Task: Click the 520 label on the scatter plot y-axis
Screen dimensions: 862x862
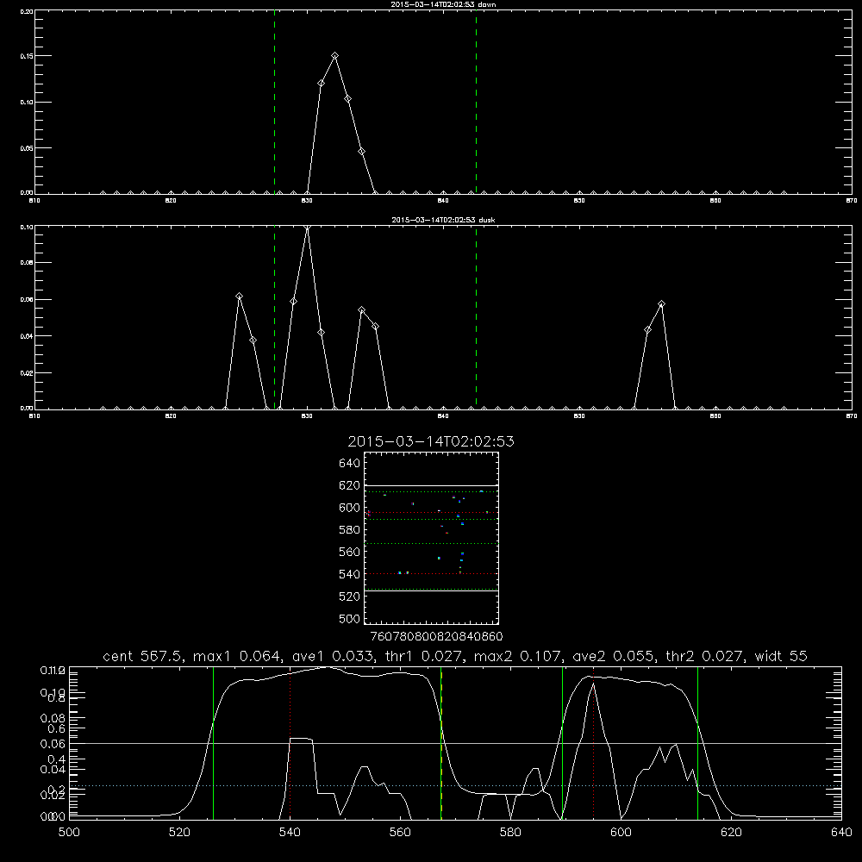Action: (350, 597)
